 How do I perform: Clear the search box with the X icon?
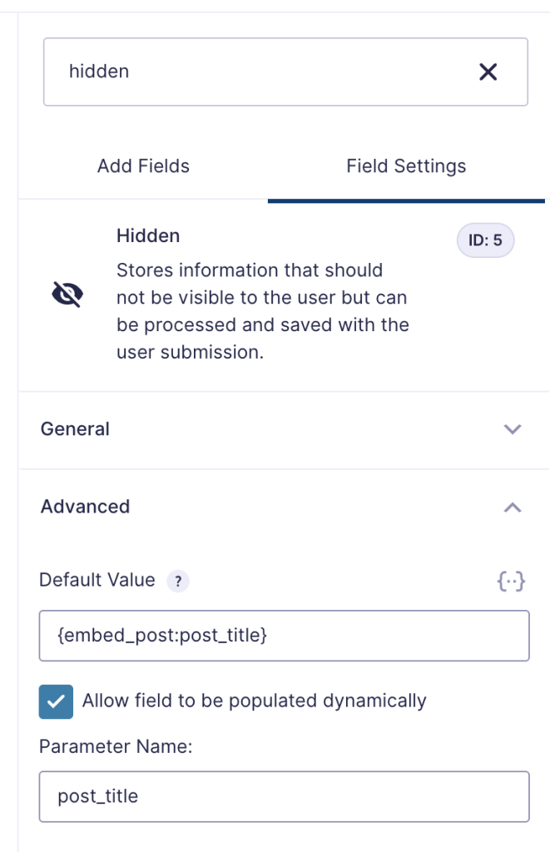pyautogui.click(x=488, y=72)
